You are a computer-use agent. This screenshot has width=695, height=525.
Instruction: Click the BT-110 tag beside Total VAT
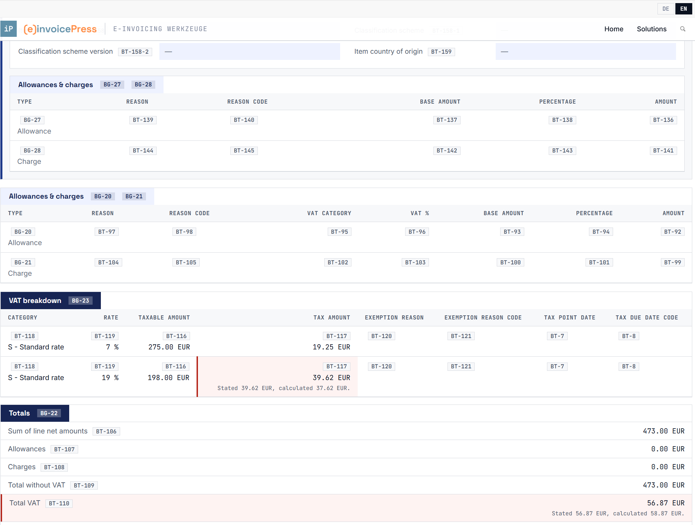pos(59,503)
